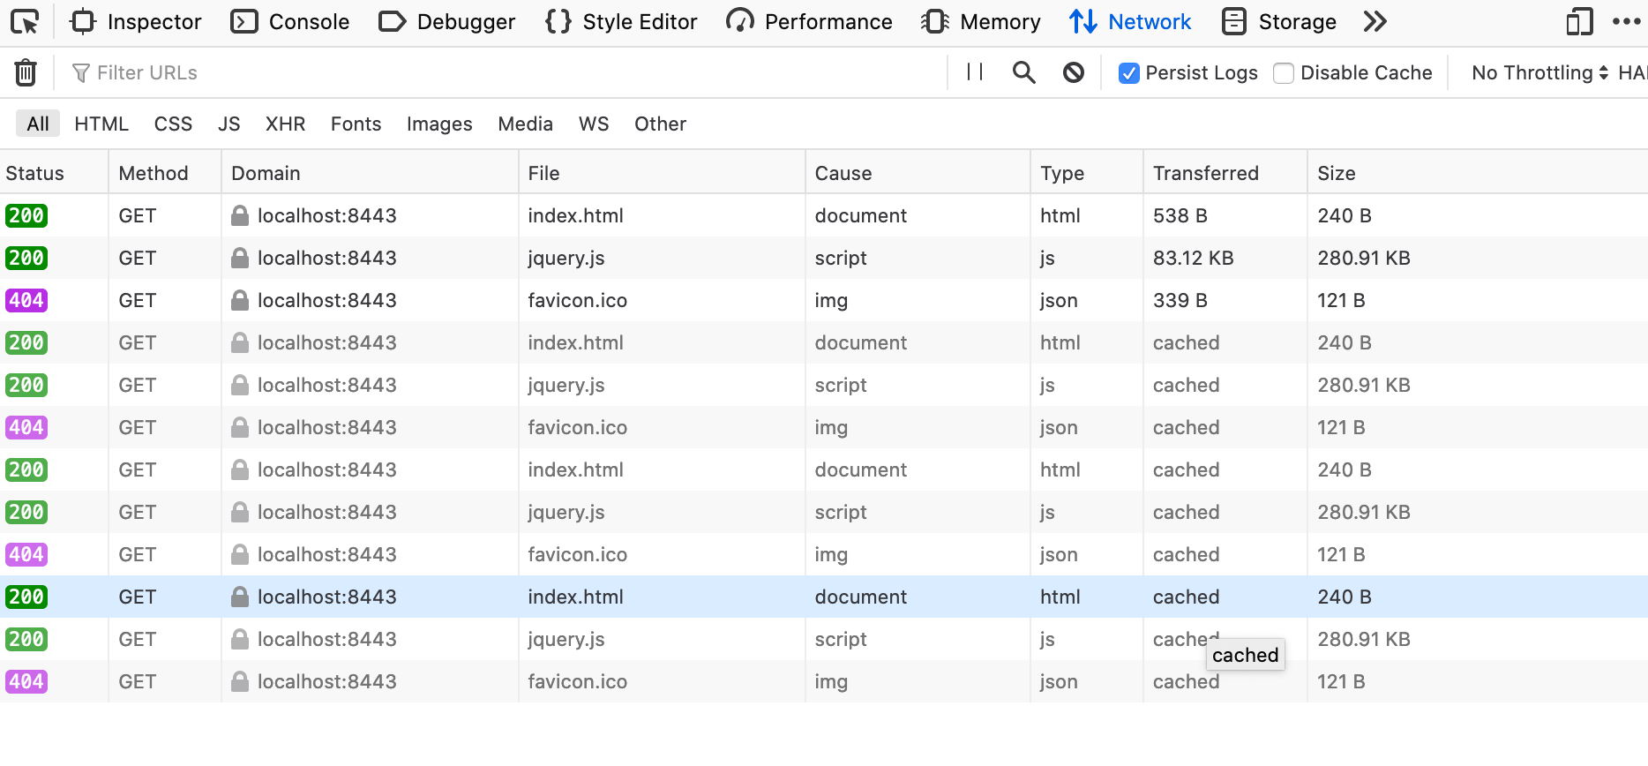Click the lock icon in 538 B row
Viewport: 1648px width, 766px height.
click(x=239, y=215)
